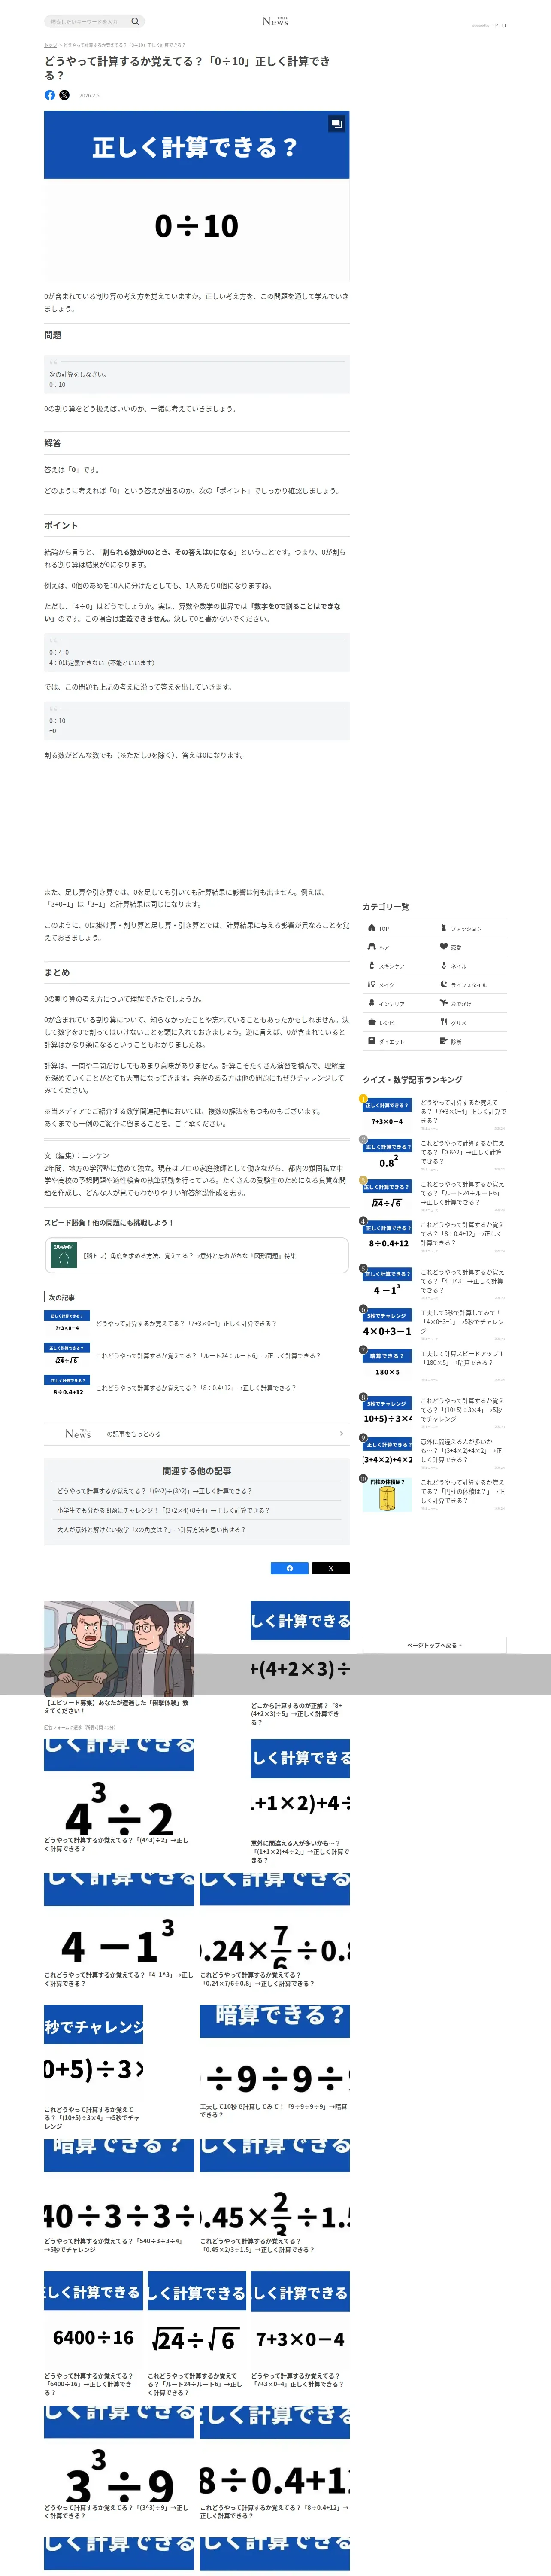The height and width of the screenshot is (2576, 551).
Task: Open related article (3+2×4)+8÷4 challenge
Action: tap(163, 1510)
